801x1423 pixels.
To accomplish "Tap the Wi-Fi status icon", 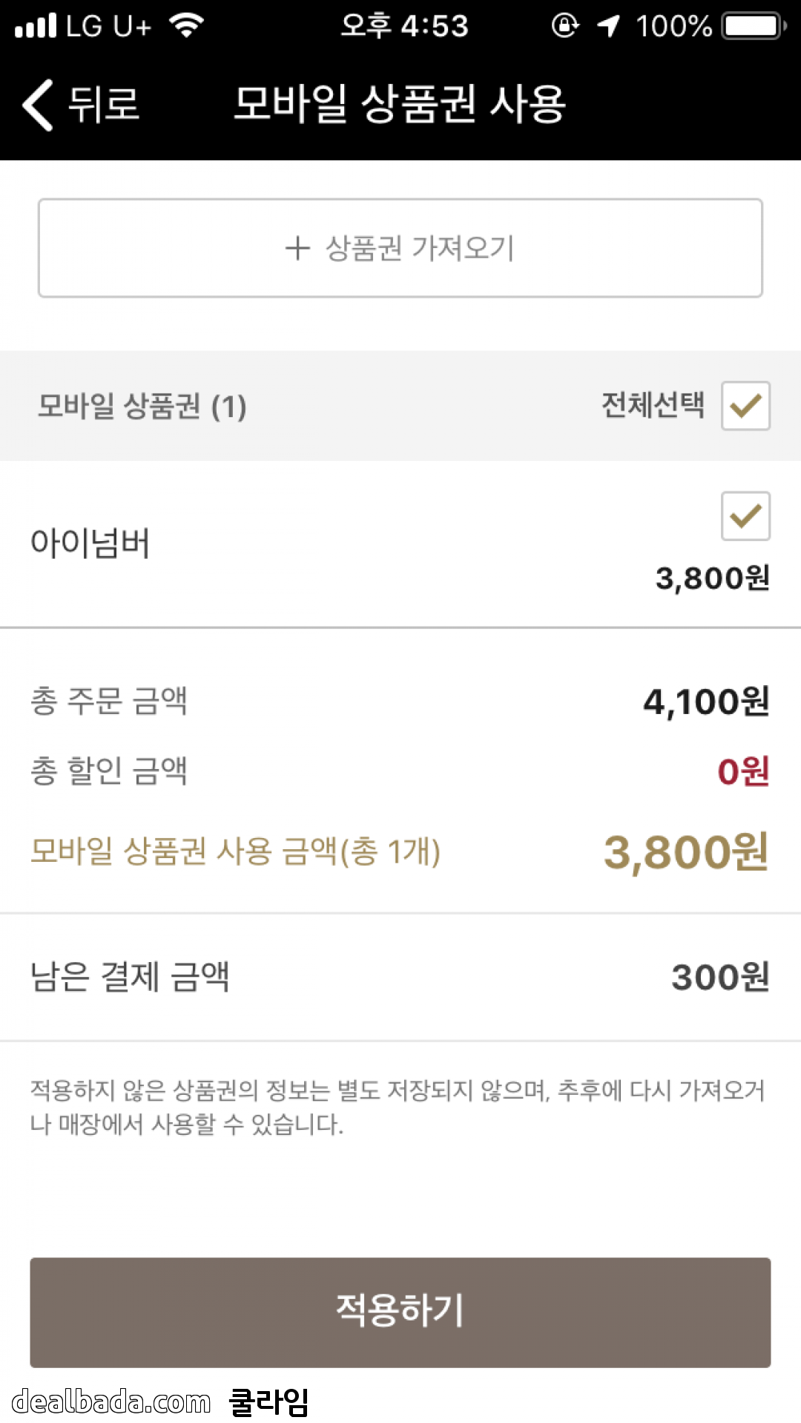I will click(186, 27).
